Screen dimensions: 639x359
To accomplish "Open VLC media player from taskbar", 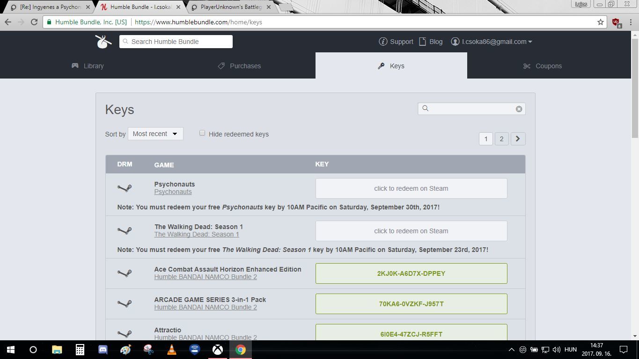I will click(172, 350).
